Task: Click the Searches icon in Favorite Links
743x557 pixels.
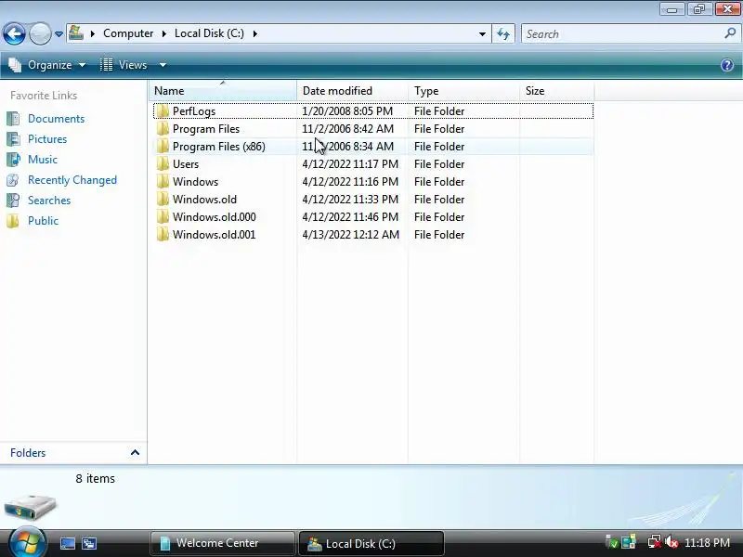Action: (13, 201)
